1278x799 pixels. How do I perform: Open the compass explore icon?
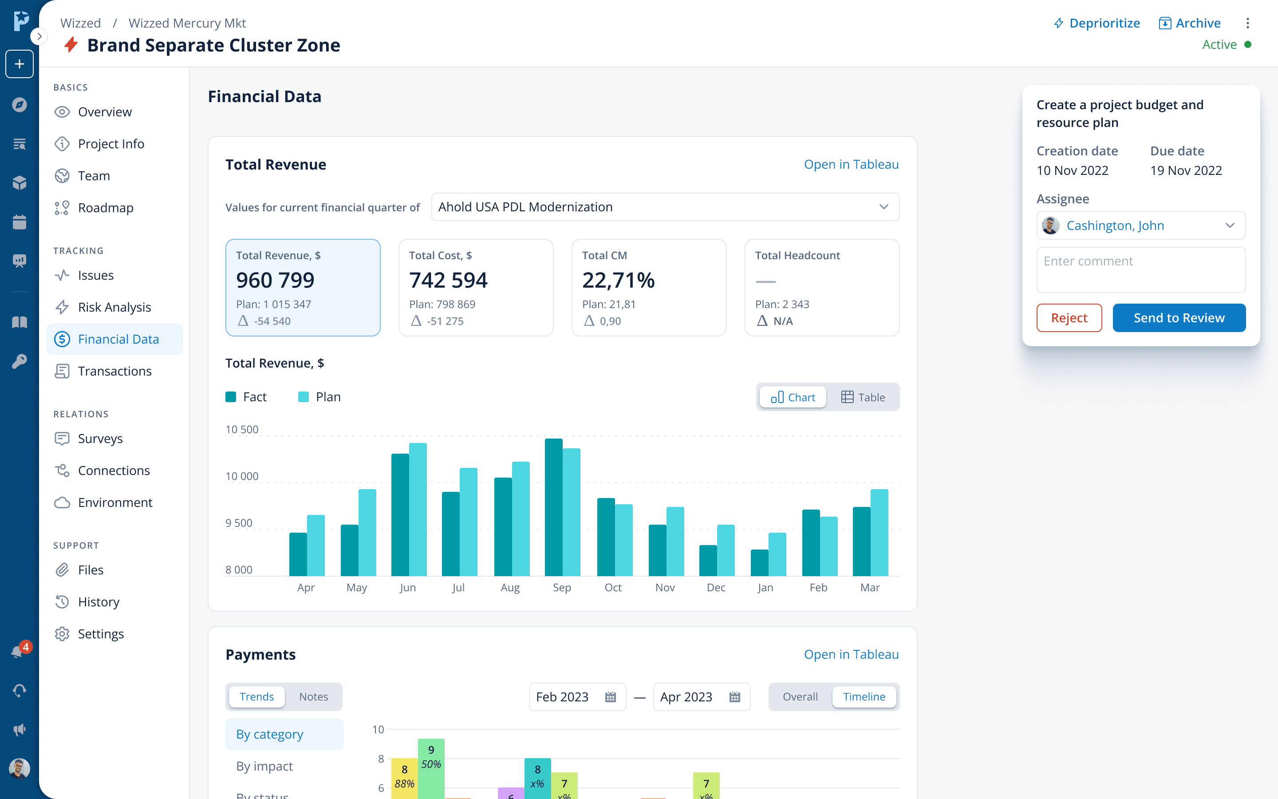[x=20, y=105]
